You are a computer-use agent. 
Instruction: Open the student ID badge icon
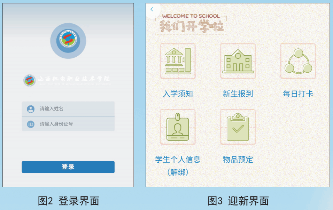pyautogui.click(x=178, y=127)
